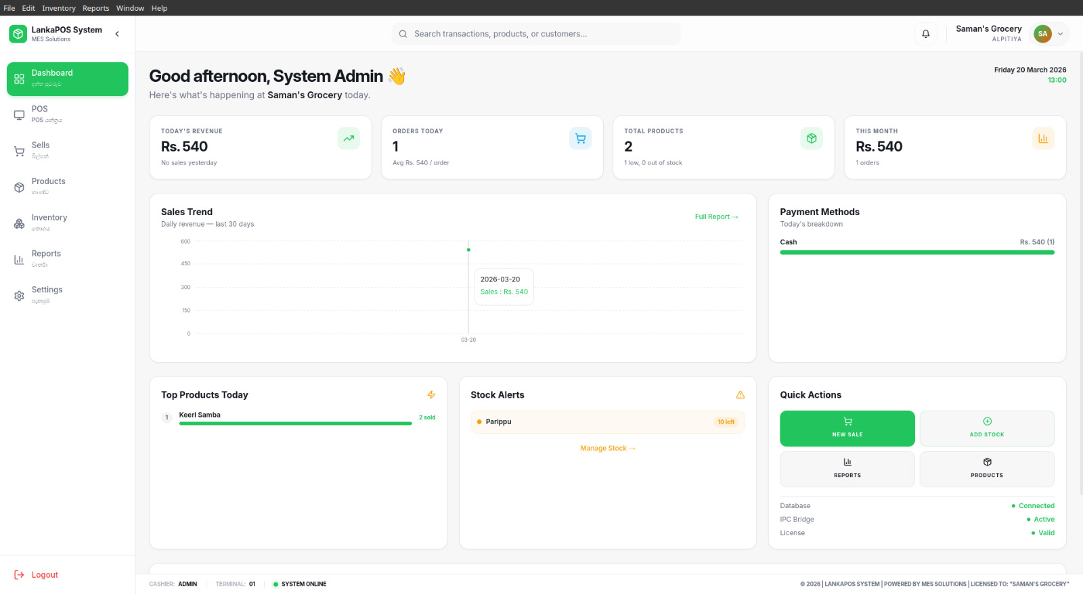Navigate to Products in the sidebar
Viewport: 1083px width, 594px height.
(x=68, y=187)
